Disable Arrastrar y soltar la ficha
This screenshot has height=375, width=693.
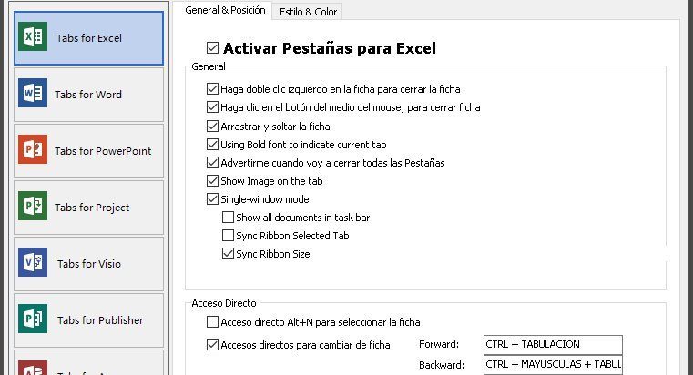coord(212,127)
